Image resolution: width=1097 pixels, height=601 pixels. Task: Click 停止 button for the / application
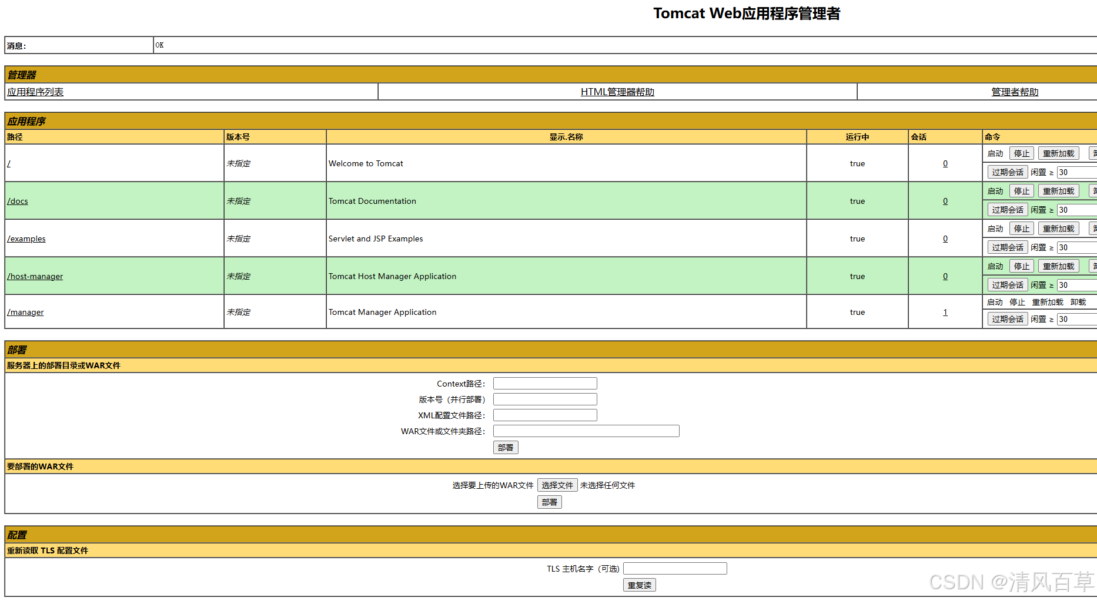click(x=1022, y=153)
